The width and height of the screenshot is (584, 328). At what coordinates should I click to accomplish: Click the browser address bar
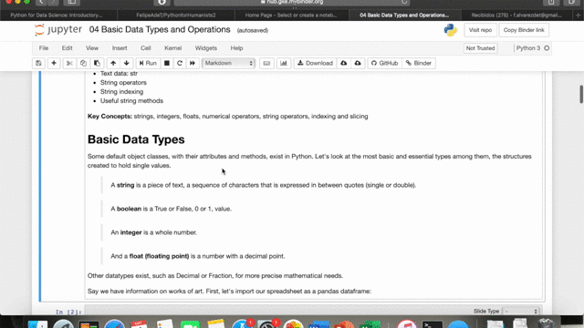[292, 2]
